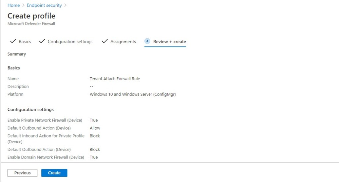Open the Endpoint security breadcrumb link
This screenshot has height=184, width=339.
click(44, 5)
